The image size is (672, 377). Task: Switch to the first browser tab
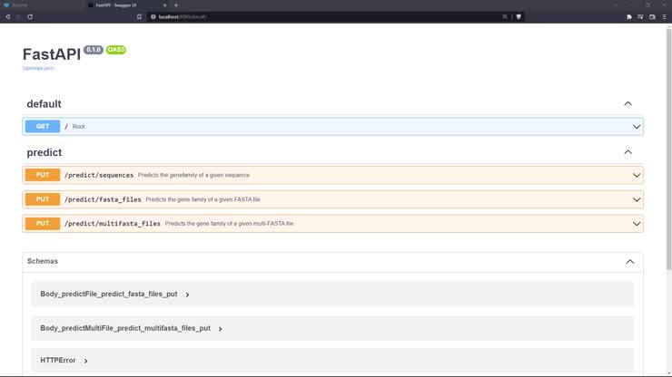point(42,5)
